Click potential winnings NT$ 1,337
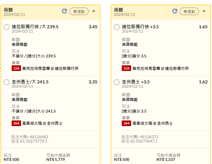The width and height of the screenshot is (212, 164). 166,159
